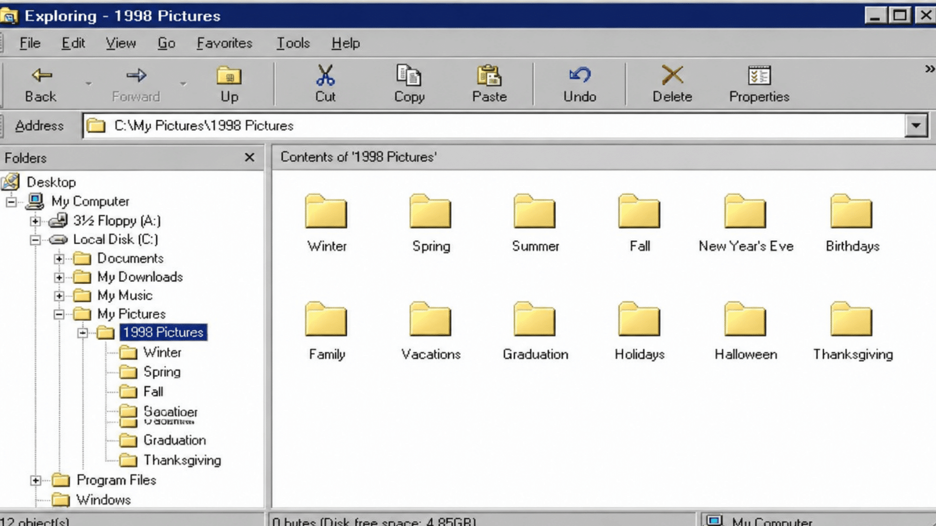Screen dimensions: 936x526
Task: Select 3½ Floppy (A:) drive
Action: pyautogui.click(x=117, y=220)
